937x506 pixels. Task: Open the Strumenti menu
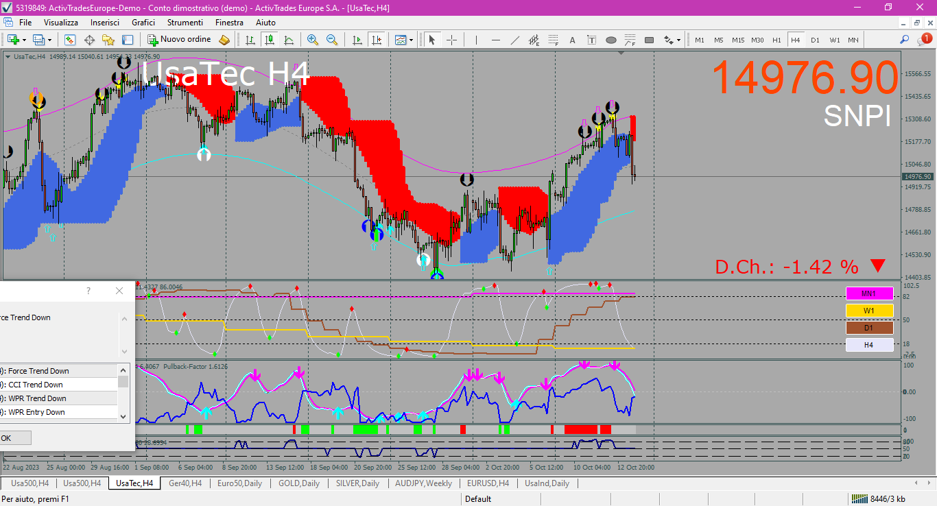pos(185,23)
